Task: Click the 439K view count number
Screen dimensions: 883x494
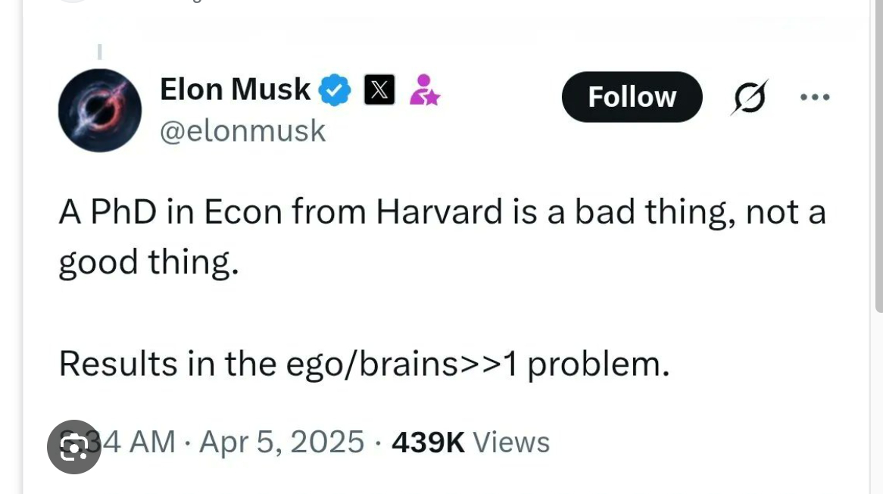Action: 428,442
